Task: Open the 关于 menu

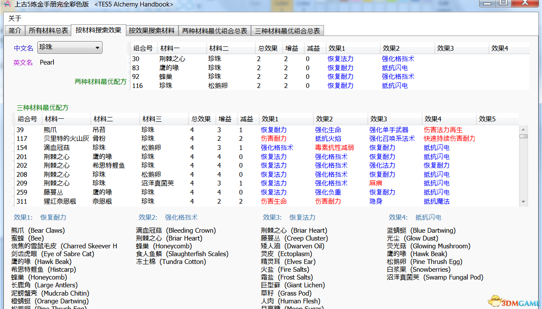Action: pyautogui.click(x=15, y=18)
